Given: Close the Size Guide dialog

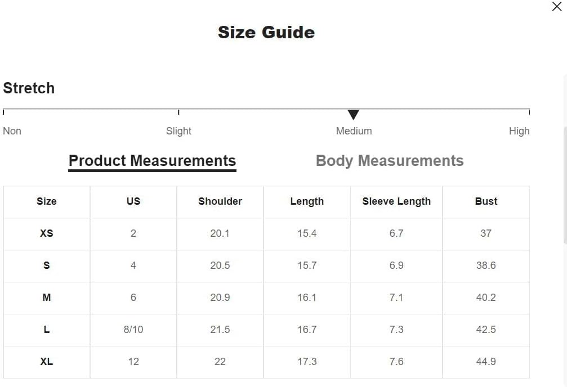Looking at the screenshot, I should click(x=556, y=7).
